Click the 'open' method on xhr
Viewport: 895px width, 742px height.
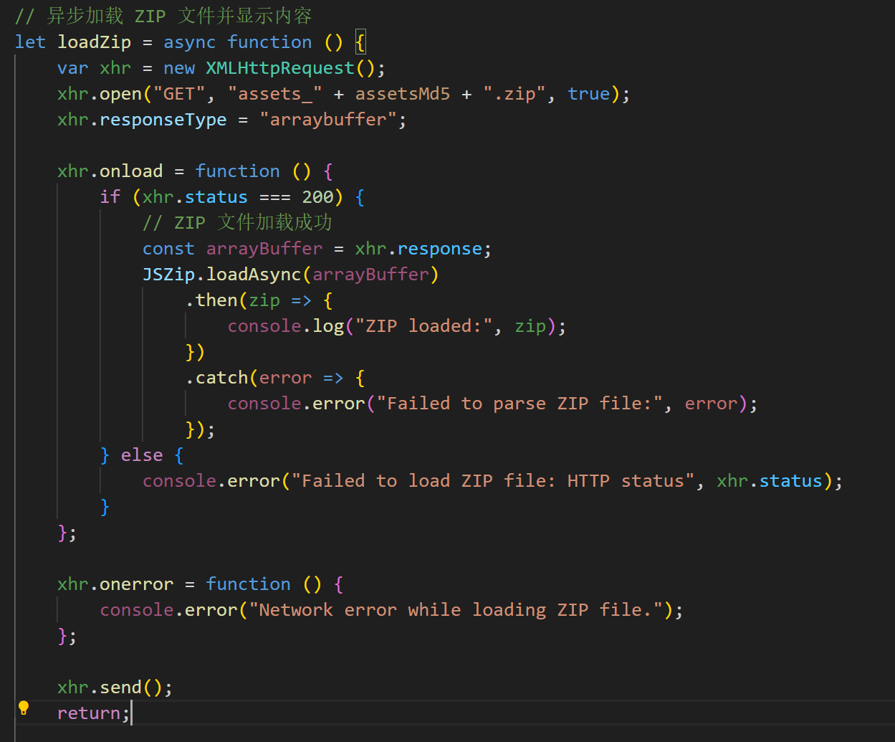pyautogui.click(x=120, y=94)
